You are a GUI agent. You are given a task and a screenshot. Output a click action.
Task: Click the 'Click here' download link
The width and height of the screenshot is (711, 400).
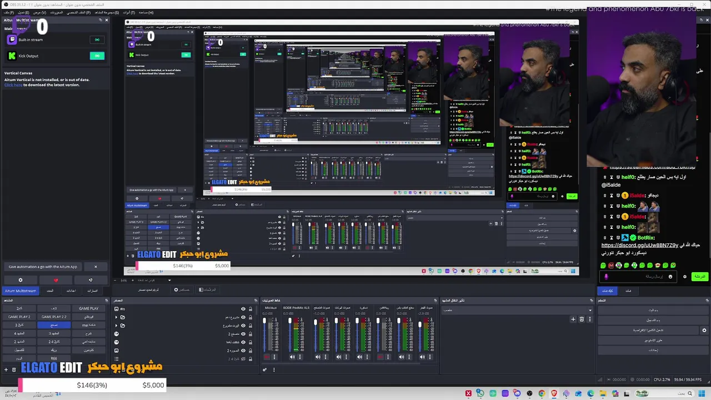13,85
